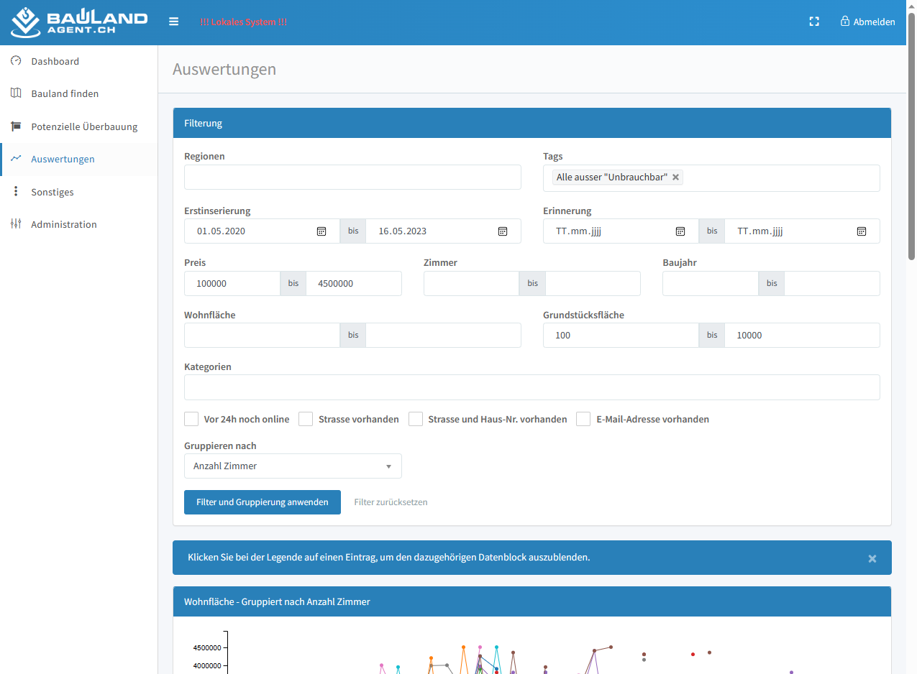Open calendar for Erinnerung start date
This screenshot has height=674, width=917.
680,231
